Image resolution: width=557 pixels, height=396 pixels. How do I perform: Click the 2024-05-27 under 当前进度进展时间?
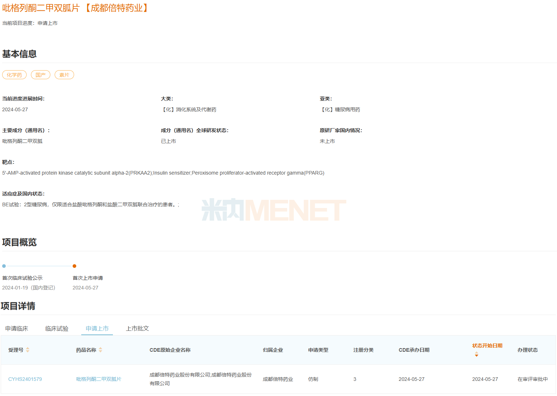click(15, 109)
